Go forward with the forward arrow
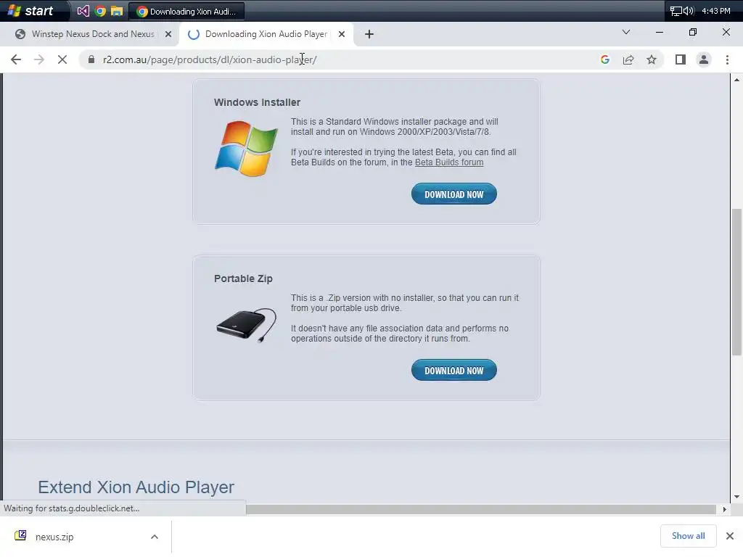 point(39,59)
